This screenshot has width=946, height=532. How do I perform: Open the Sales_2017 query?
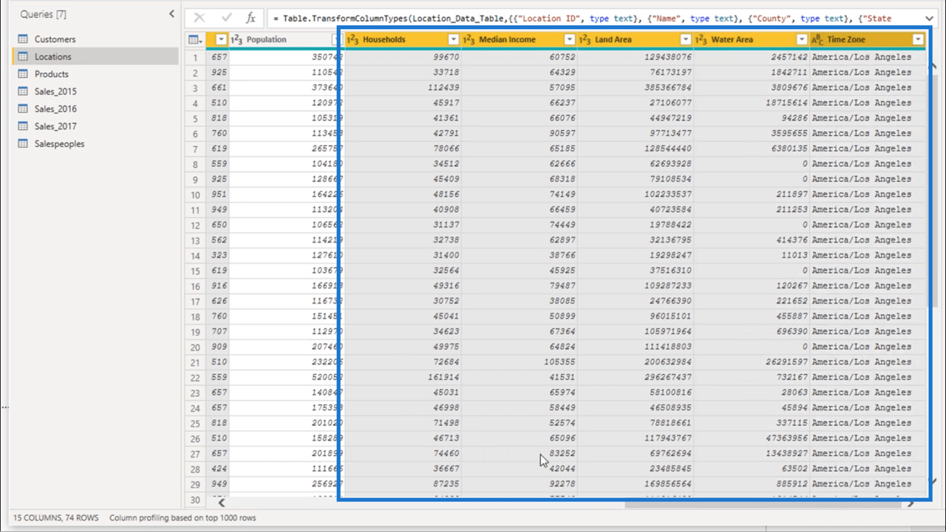click(x=56, y=126)
